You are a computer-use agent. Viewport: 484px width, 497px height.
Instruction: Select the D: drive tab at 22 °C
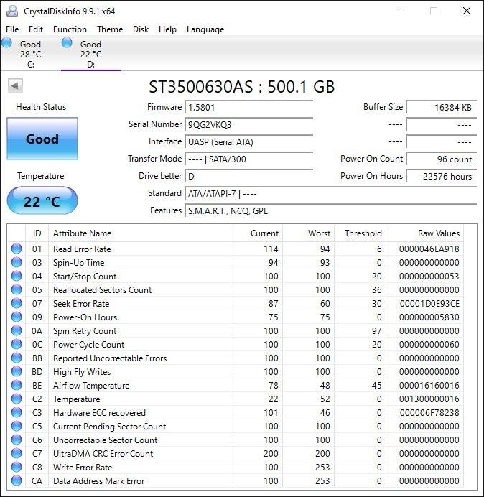[x=91, y=53]
